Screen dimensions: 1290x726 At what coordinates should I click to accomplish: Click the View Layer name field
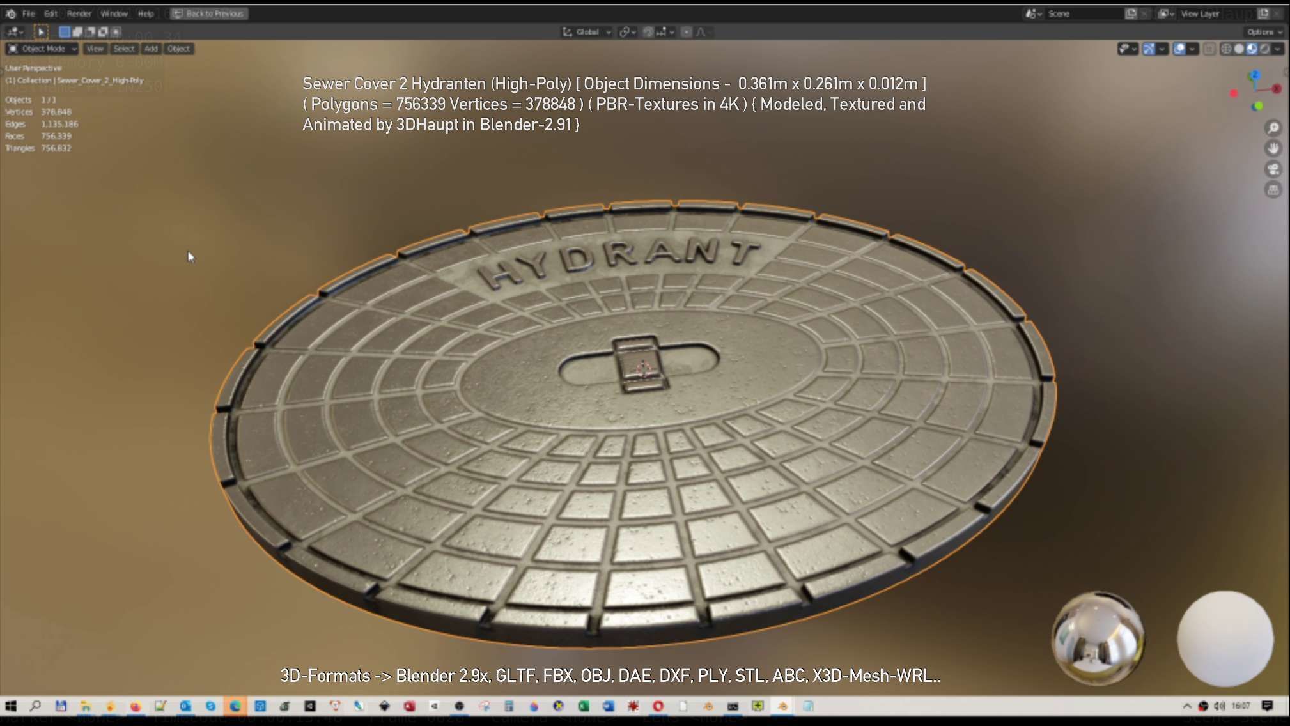[x=1216, y=13]
